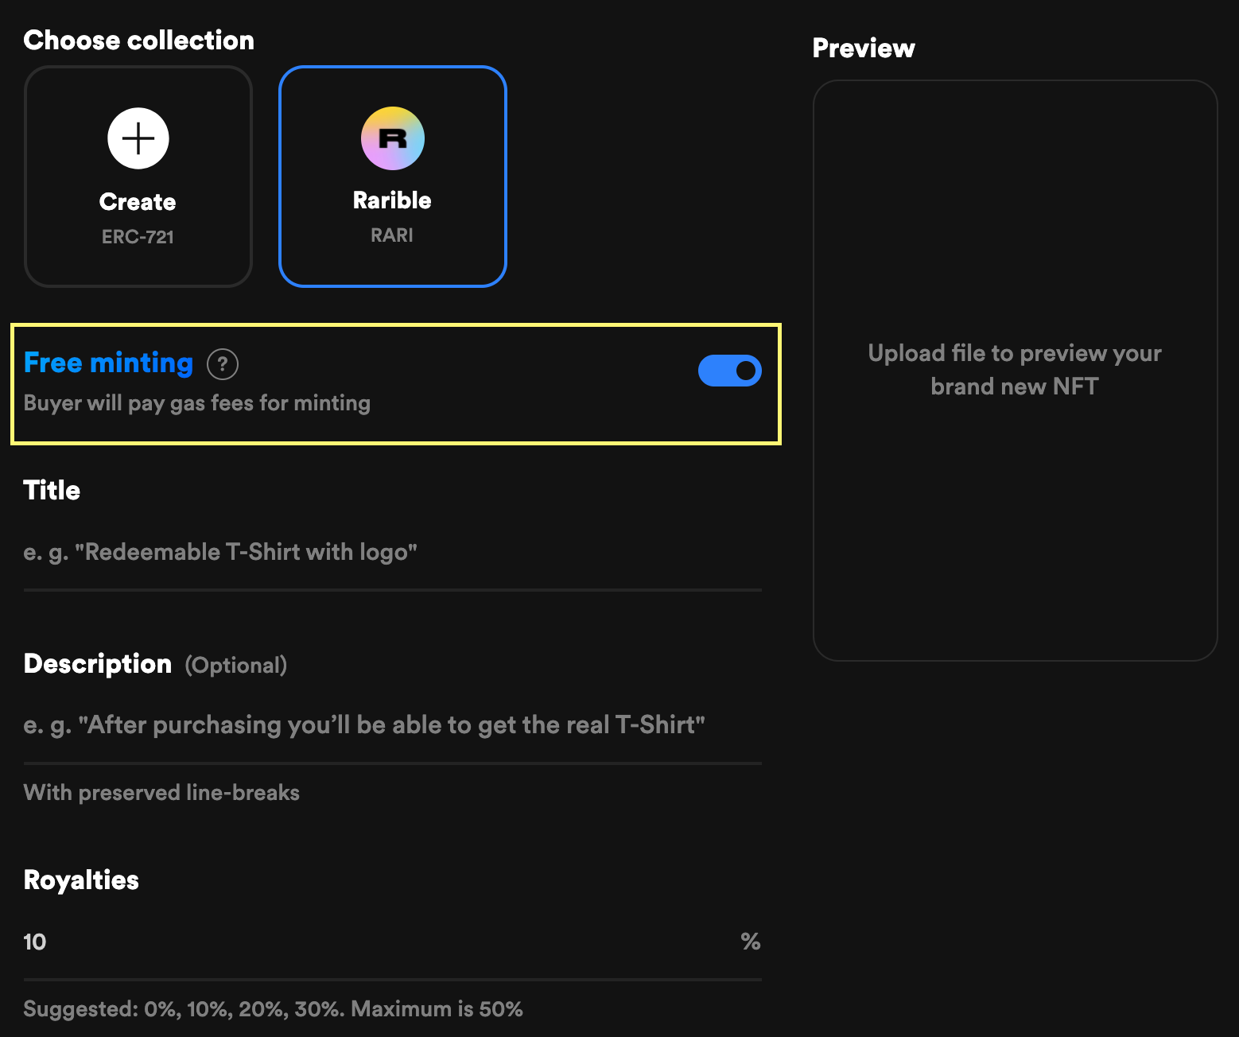Click the percent symbol in Royalties field
The image size is (1239, 1037).
pyautogui.click(x=750, y=942)
